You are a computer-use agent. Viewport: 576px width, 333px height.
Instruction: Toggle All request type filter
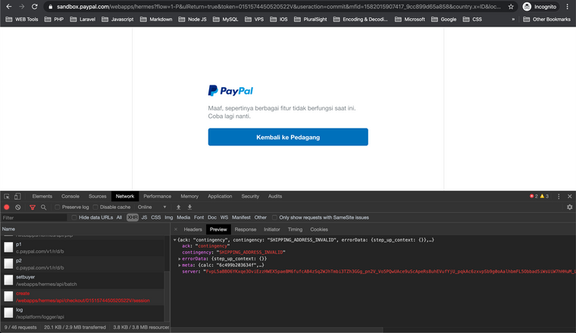[x=119, y=217]
